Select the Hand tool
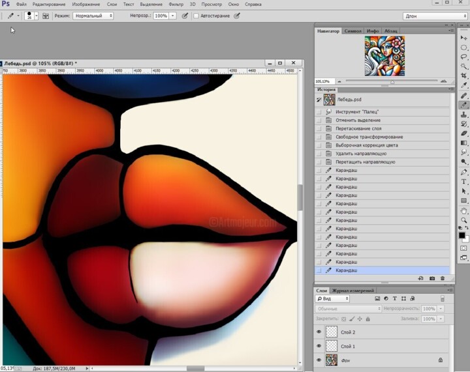The height and width of the screenshot is (372, 470). pos(463,211)
